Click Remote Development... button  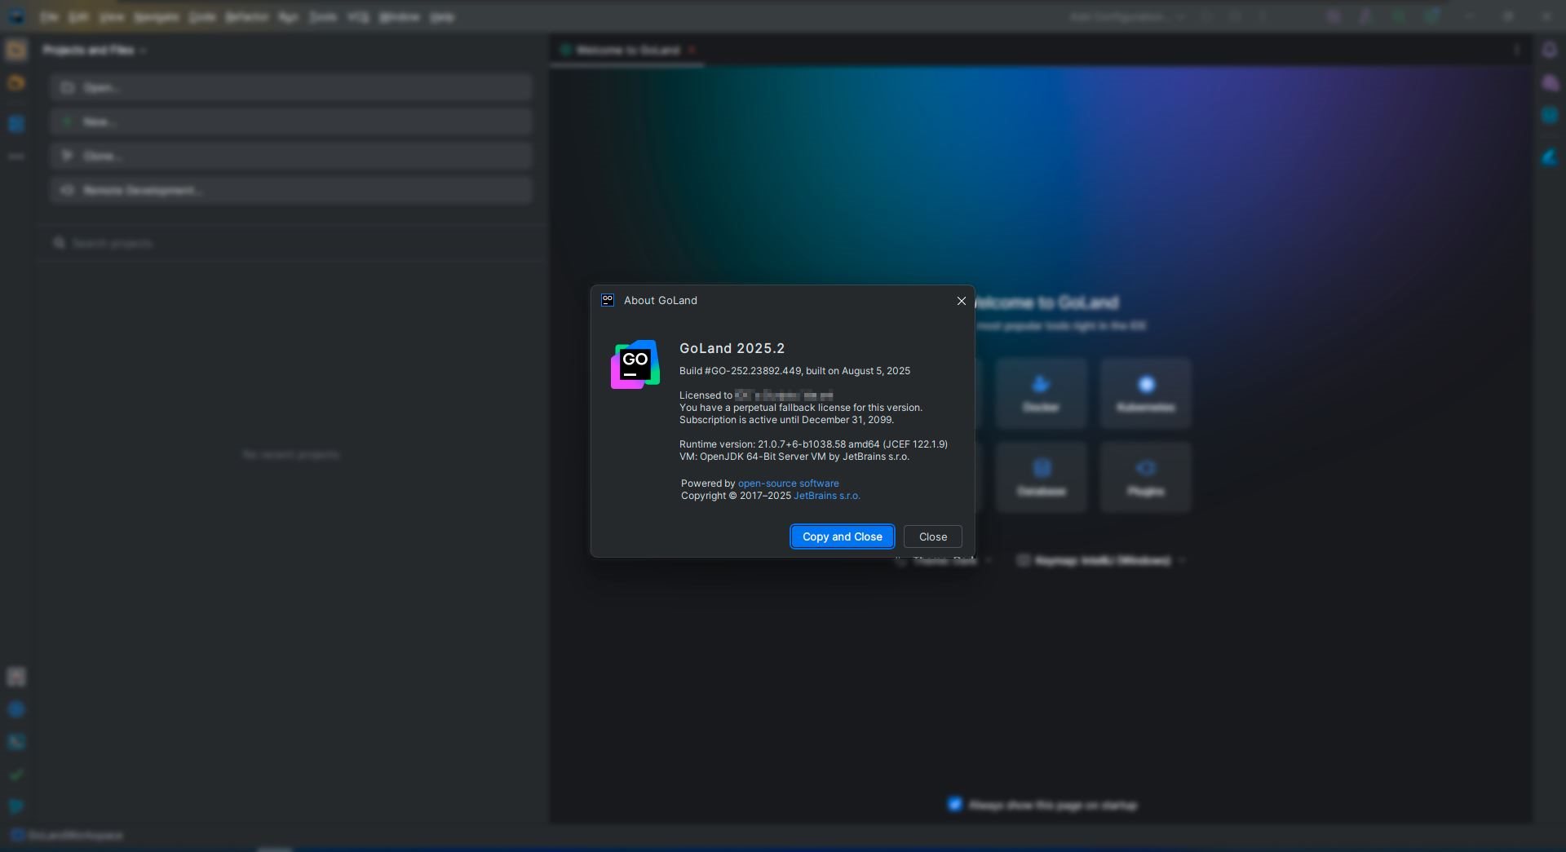(291, 190)
